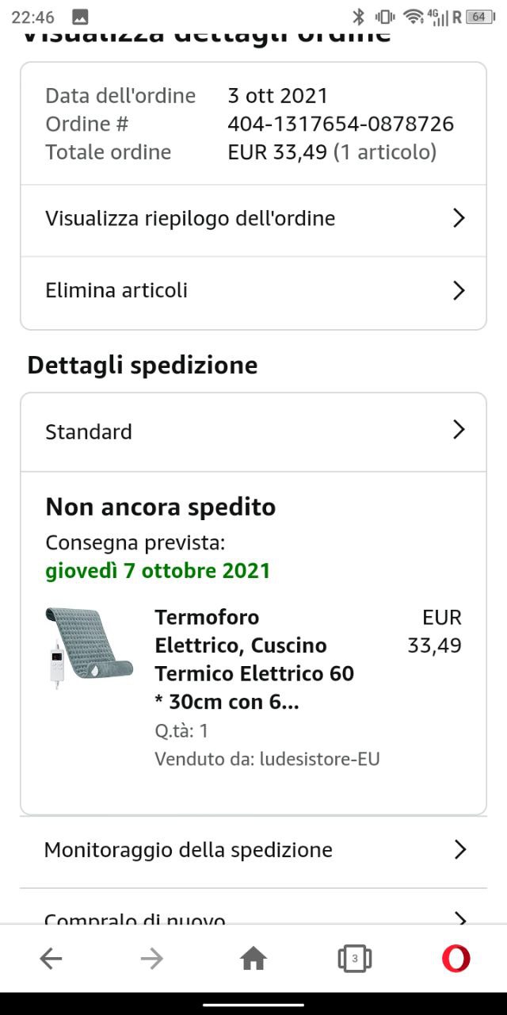Expand Elimina articoli chevron
Screen dimensions: 507x1015
(458, 290)
